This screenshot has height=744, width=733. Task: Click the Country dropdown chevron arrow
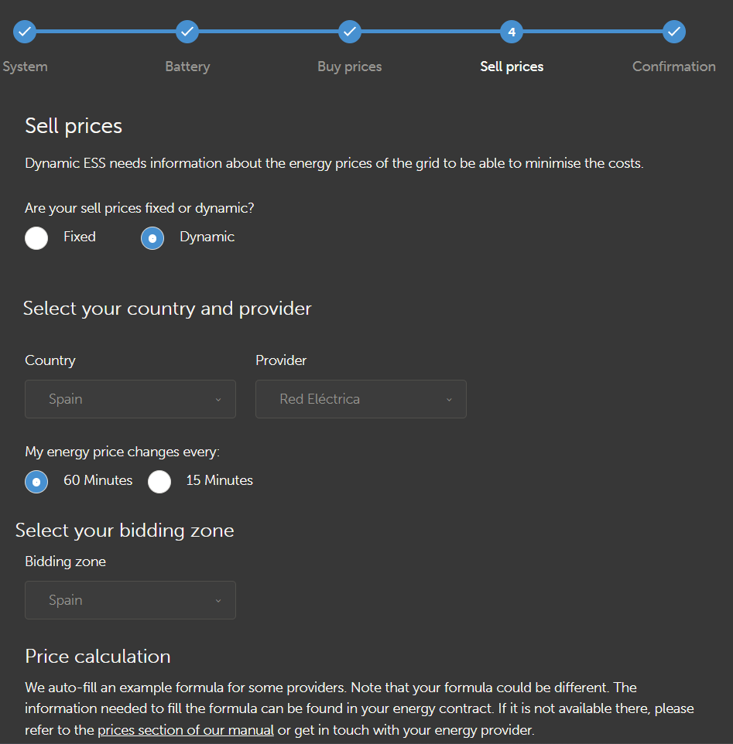coord(218,400)
